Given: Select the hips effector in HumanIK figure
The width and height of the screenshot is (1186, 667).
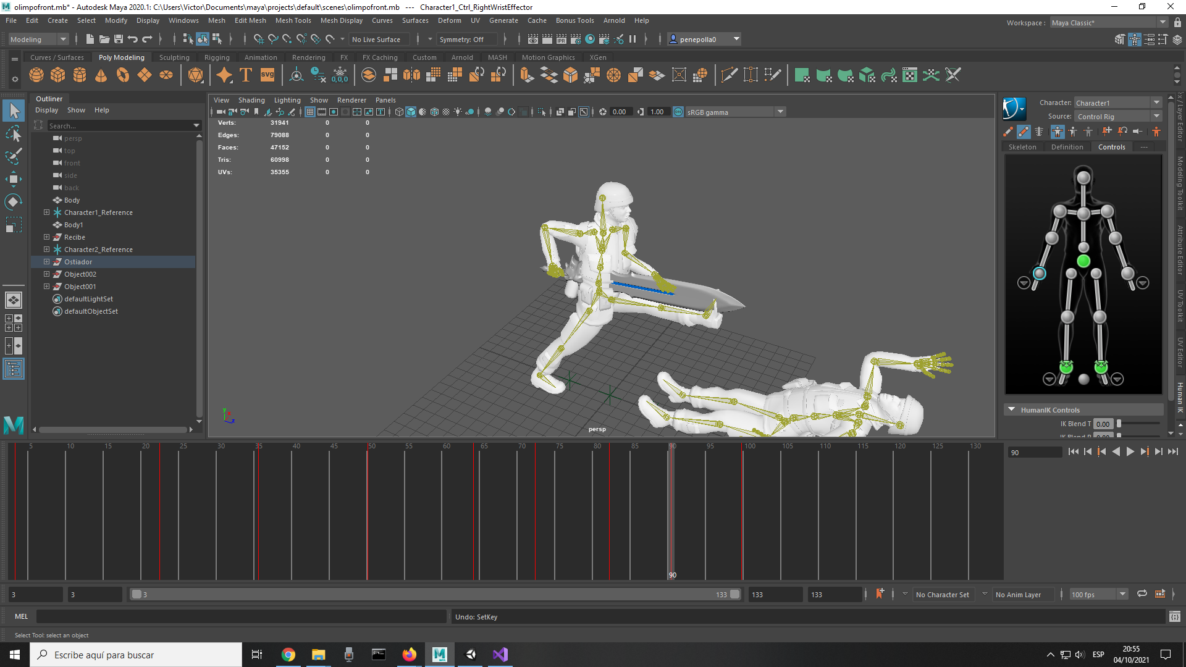Looking at the screenshot, I should coord(1083,261).
